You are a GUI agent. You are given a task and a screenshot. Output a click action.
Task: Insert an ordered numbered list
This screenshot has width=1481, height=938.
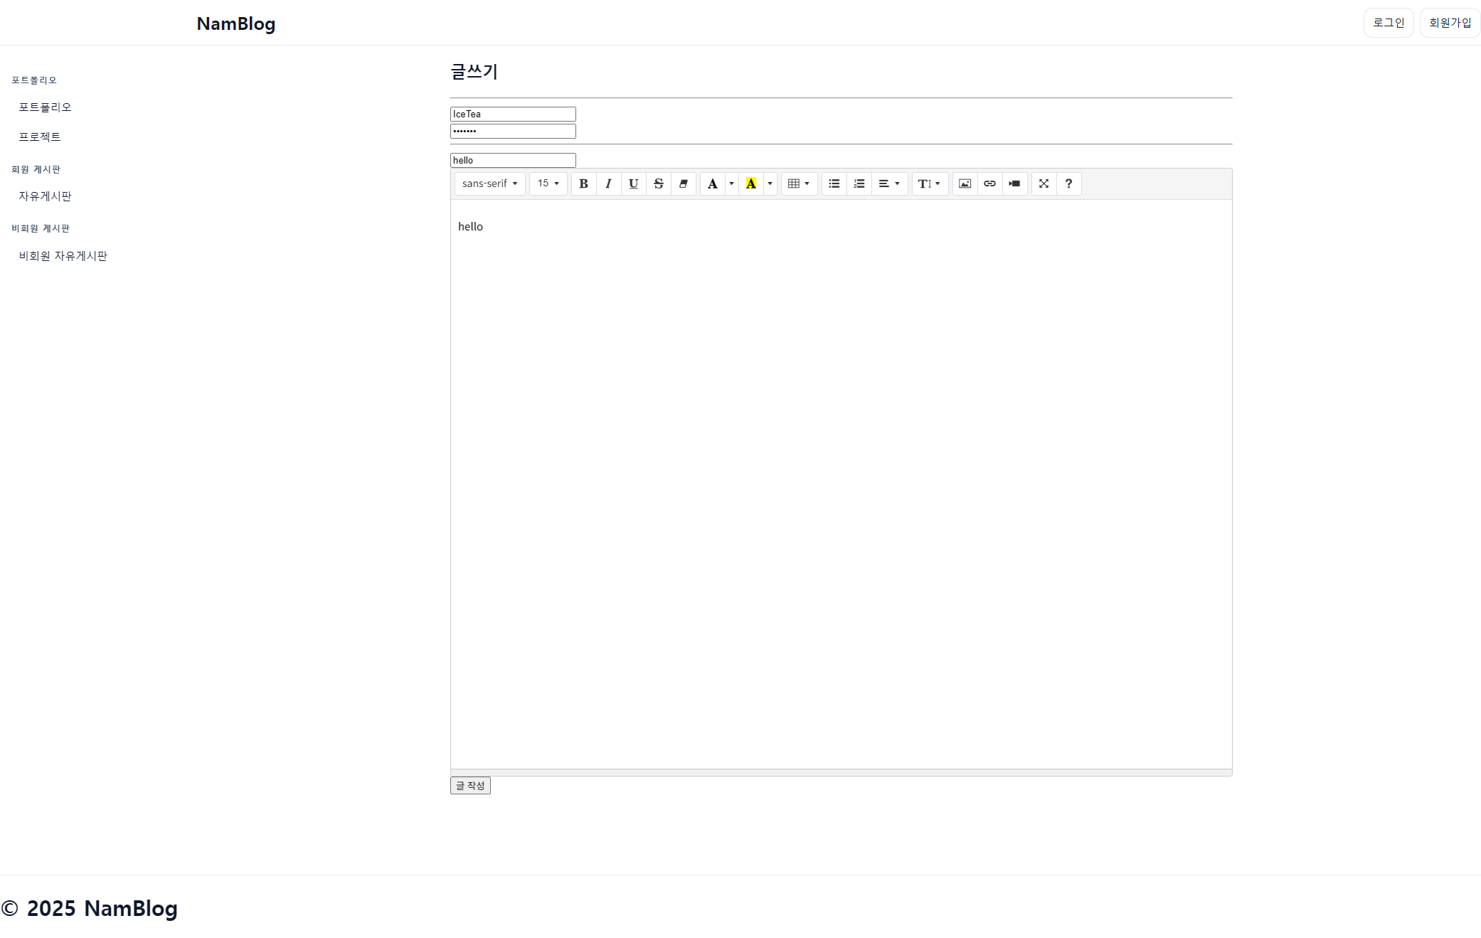(x=859, y=183)
